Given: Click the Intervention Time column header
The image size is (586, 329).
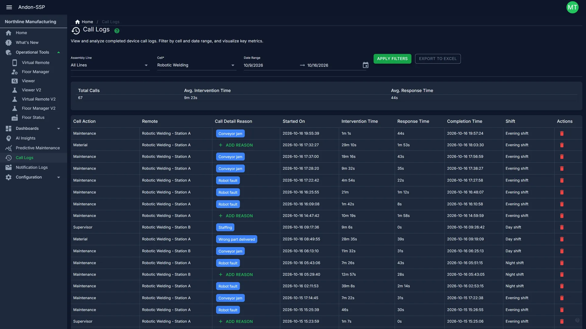Looking at the screenshot, I should tap(360, 121).
